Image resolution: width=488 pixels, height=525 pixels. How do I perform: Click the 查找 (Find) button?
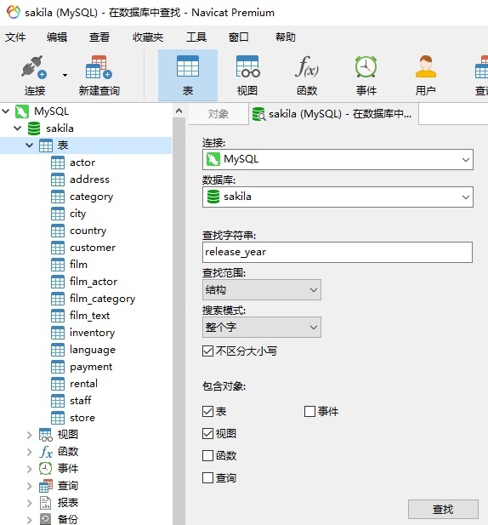[443, 510]
